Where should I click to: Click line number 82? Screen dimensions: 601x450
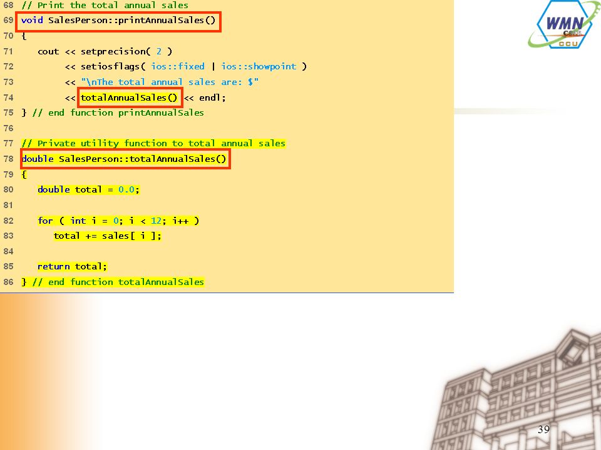coord(8,221)
